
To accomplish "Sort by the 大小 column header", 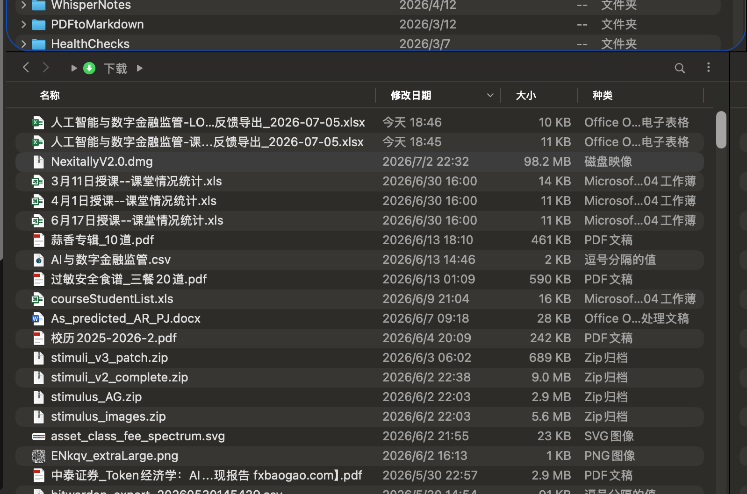I will (526, 95).
